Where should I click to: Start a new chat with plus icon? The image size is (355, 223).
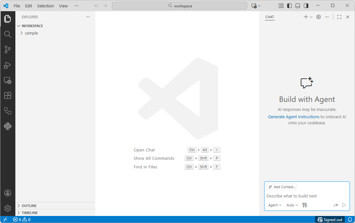pyautogui.click(x=306, y=17)
